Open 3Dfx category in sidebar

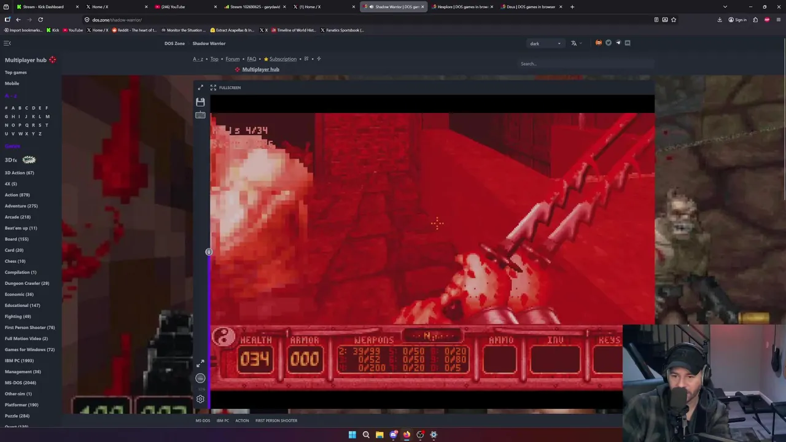(x=20, y=160)
